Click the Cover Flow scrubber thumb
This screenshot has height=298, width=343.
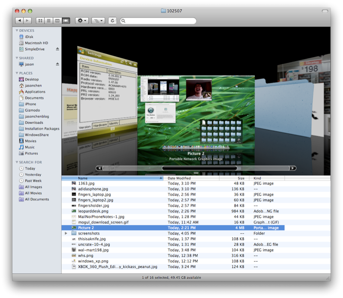pos(199,168)
